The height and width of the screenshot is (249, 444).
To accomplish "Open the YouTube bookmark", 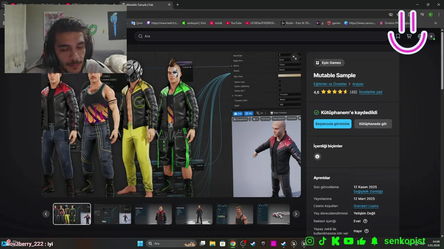I will (x=234, y=23).
